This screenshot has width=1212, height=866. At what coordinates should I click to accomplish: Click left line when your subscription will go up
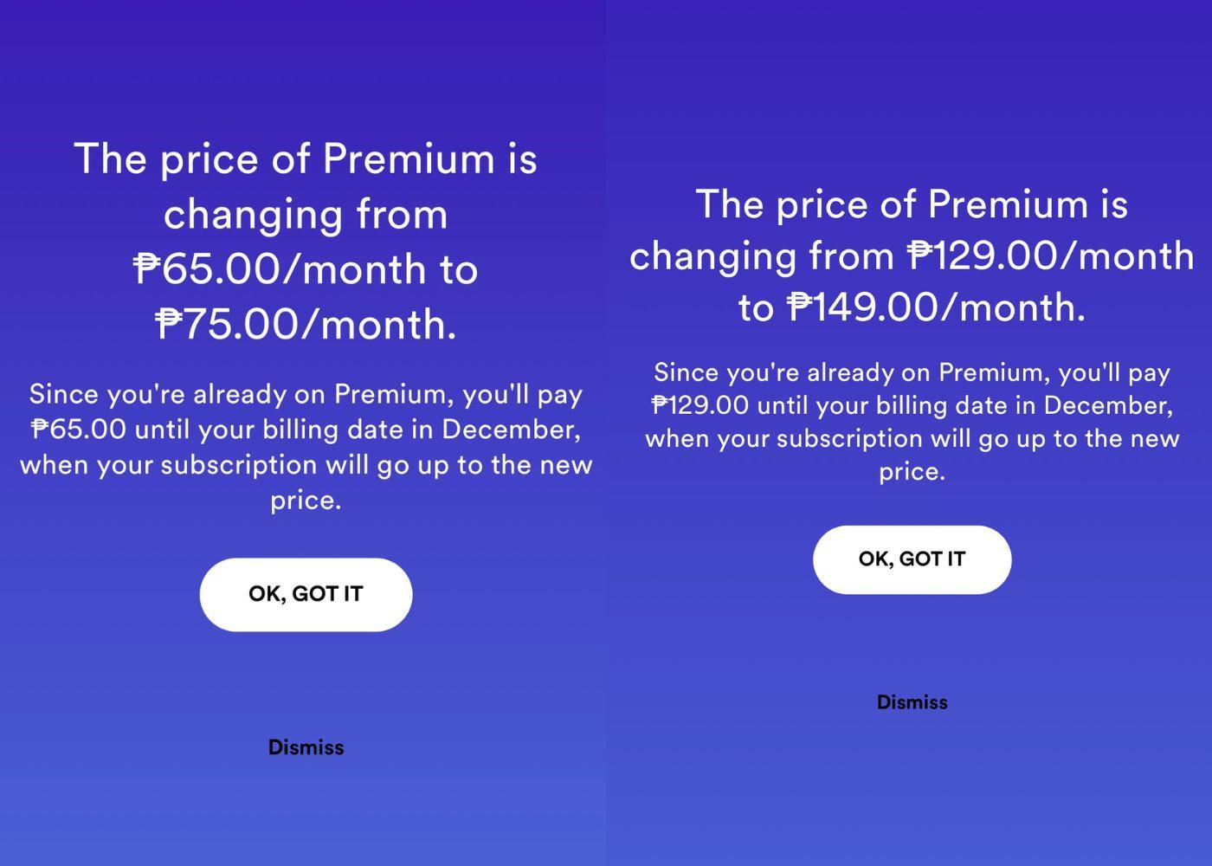click(x=306, y=465)
